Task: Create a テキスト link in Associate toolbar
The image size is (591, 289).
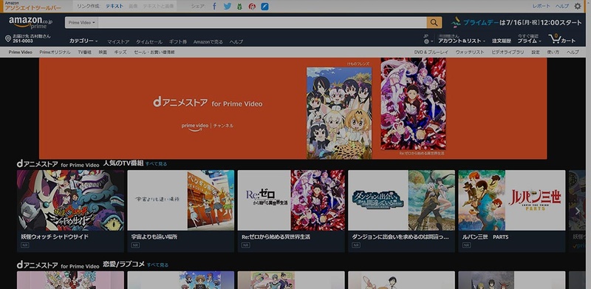Action: pyautogui.click(x=115, y=6)
